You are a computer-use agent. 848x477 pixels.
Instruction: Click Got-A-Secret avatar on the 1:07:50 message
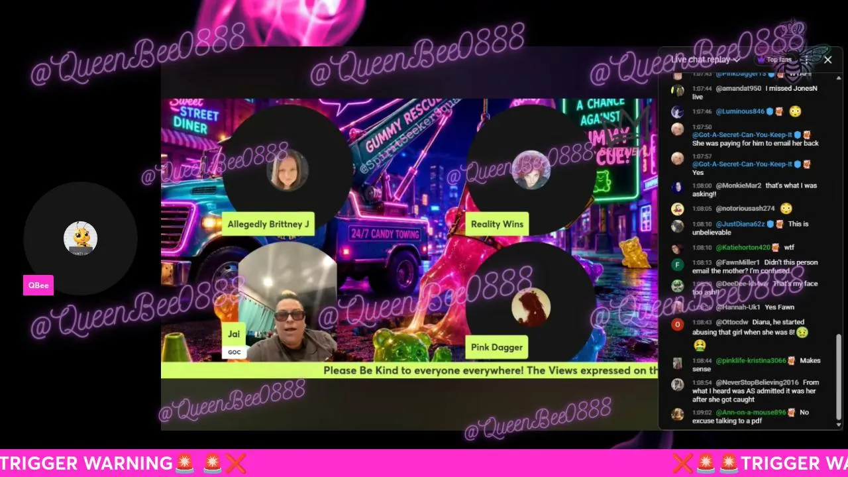(677, 129)
